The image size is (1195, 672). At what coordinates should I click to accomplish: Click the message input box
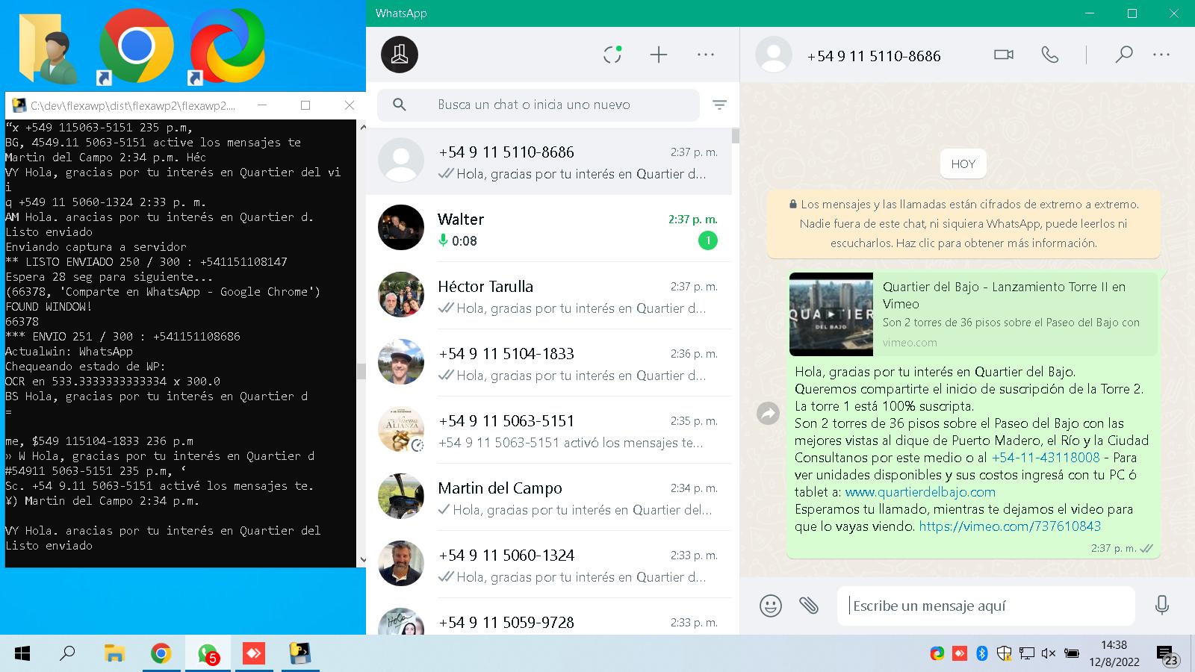986,606
